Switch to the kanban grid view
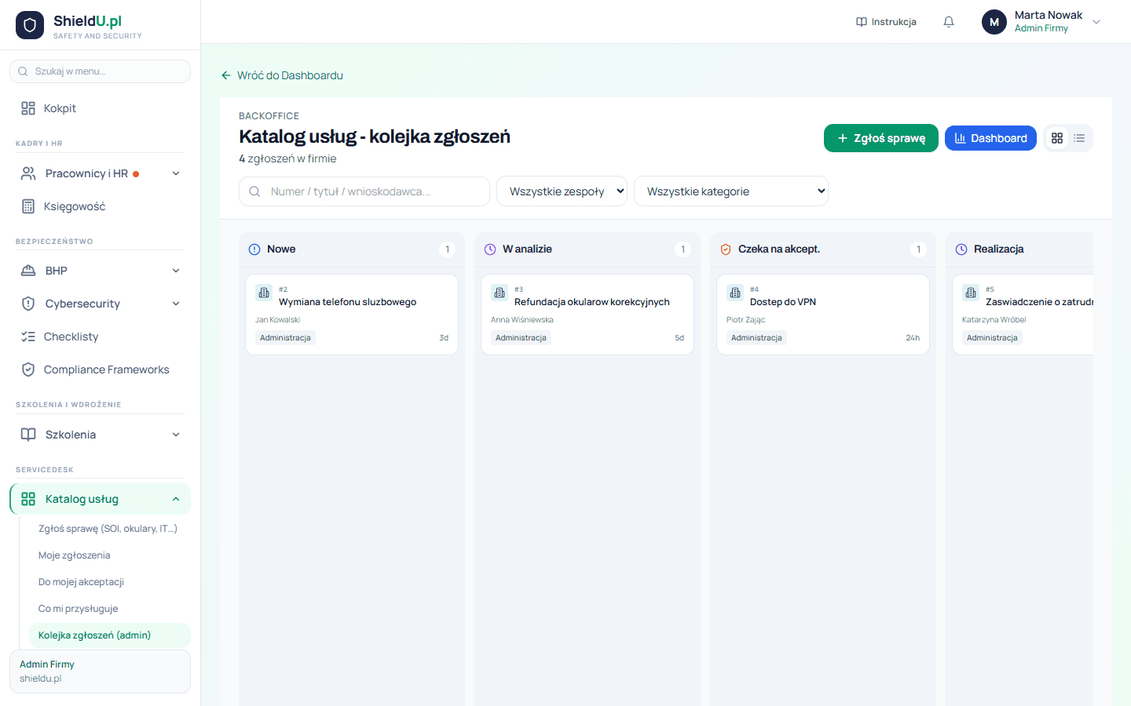 pyautogui.click(x=1057, y=138)
